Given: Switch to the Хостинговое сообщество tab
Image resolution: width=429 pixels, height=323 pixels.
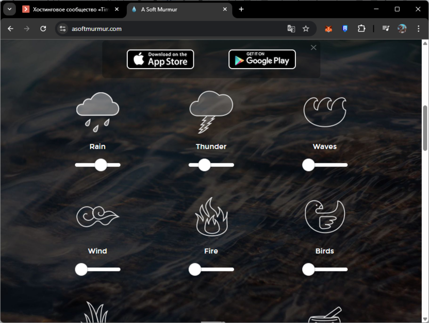Looking at the screenshot, I should click(x=71, y=9).
